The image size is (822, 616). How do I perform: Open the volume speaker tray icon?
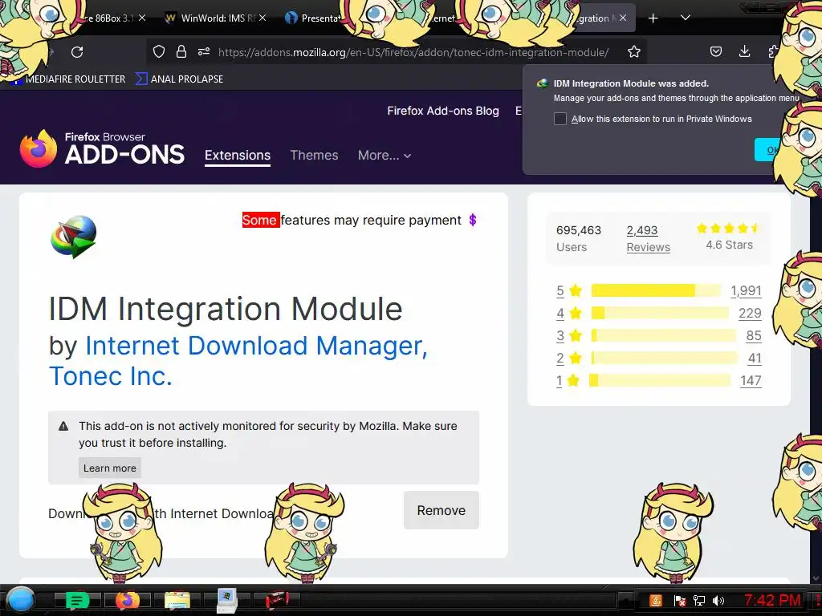(x=718, y=600)
